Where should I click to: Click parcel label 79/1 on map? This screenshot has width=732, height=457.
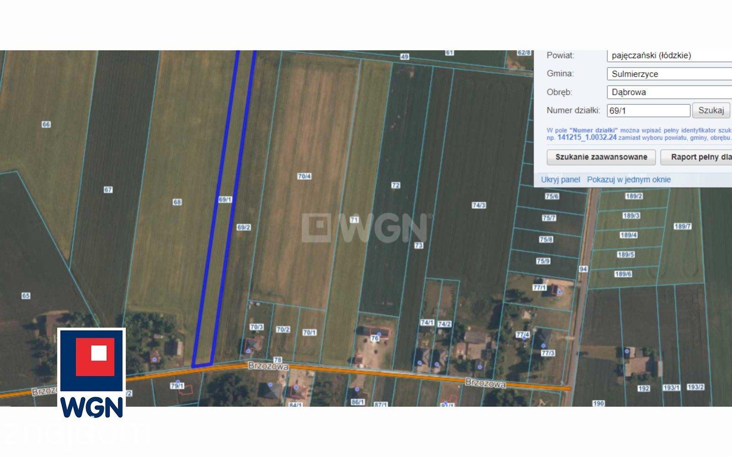coord(177,386)
